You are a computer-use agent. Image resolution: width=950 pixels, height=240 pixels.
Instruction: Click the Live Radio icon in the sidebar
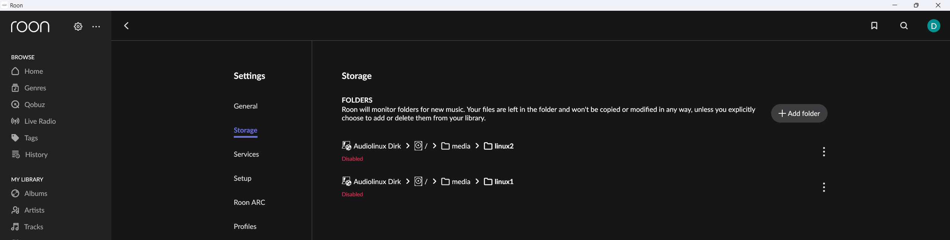tap(15, 121)
